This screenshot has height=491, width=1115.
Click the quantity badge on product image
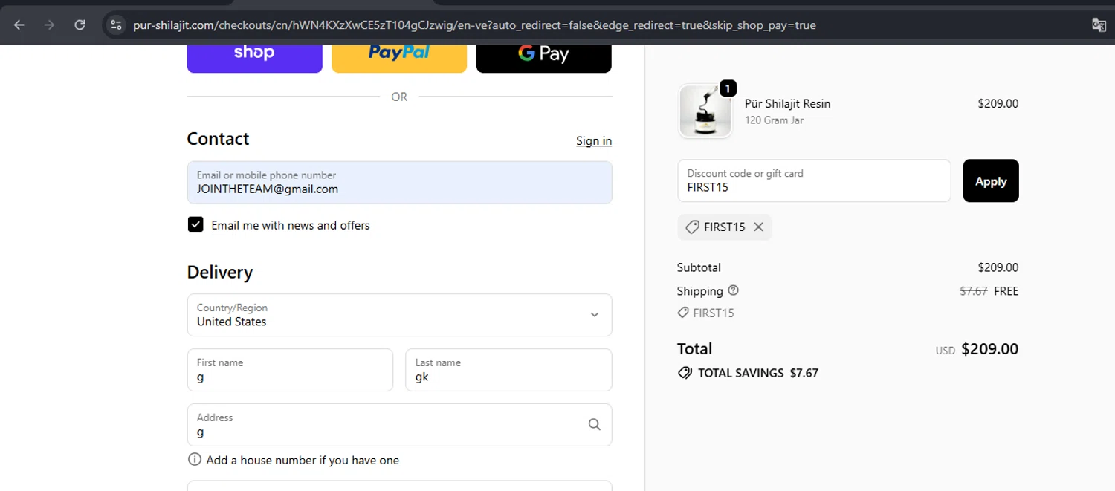point(728,88)
